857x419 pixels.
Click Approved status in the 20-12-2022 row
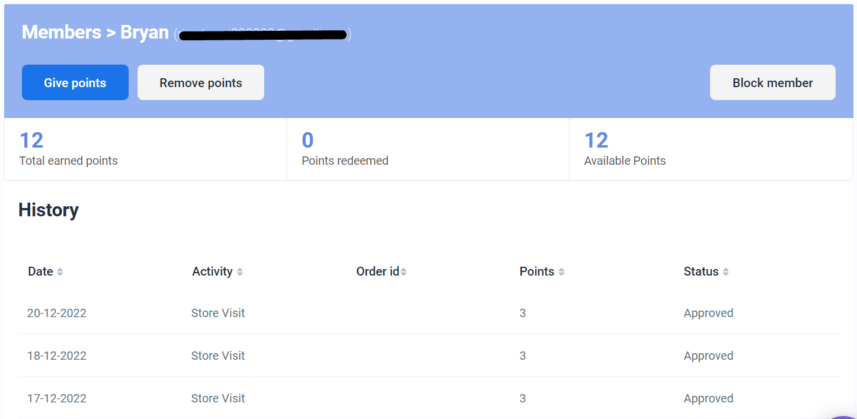tap(708, 313)
